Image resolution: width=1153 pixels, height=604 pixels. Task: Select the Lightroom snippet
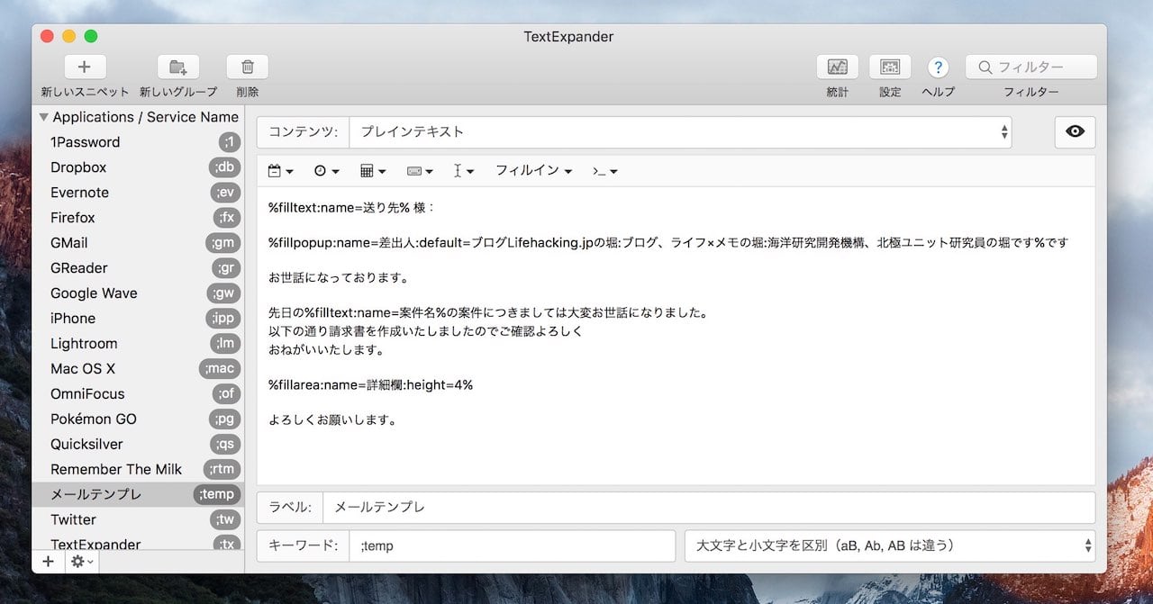coord(138,344)
